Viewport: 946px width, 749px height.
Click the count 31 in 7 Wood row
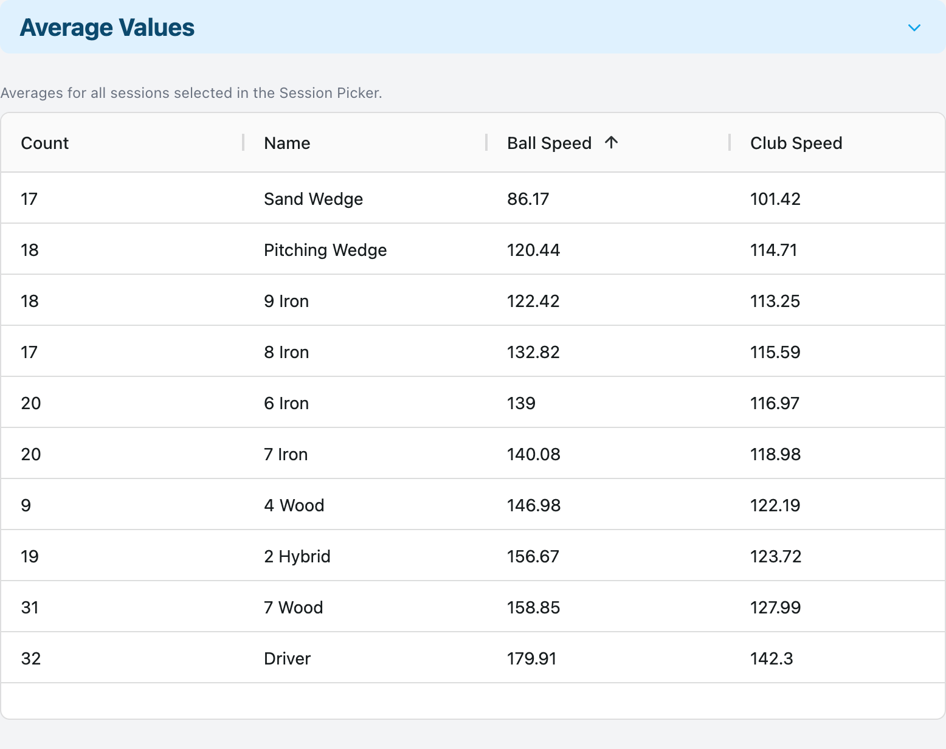tap(30, 607)
